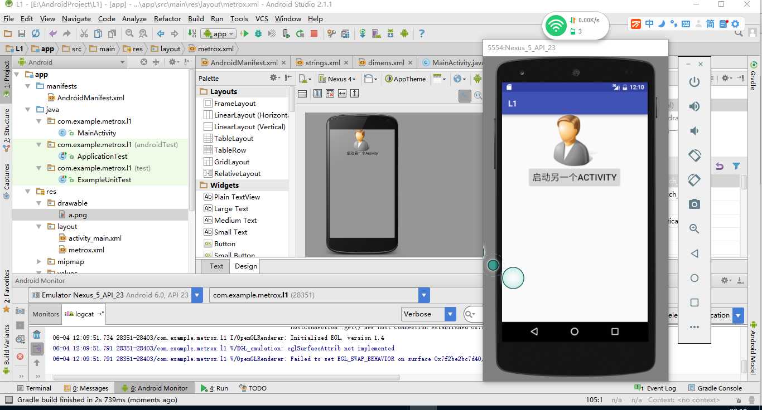Click the Find magnifier icon
Screen dimensions: 762x410
[129, 33]
